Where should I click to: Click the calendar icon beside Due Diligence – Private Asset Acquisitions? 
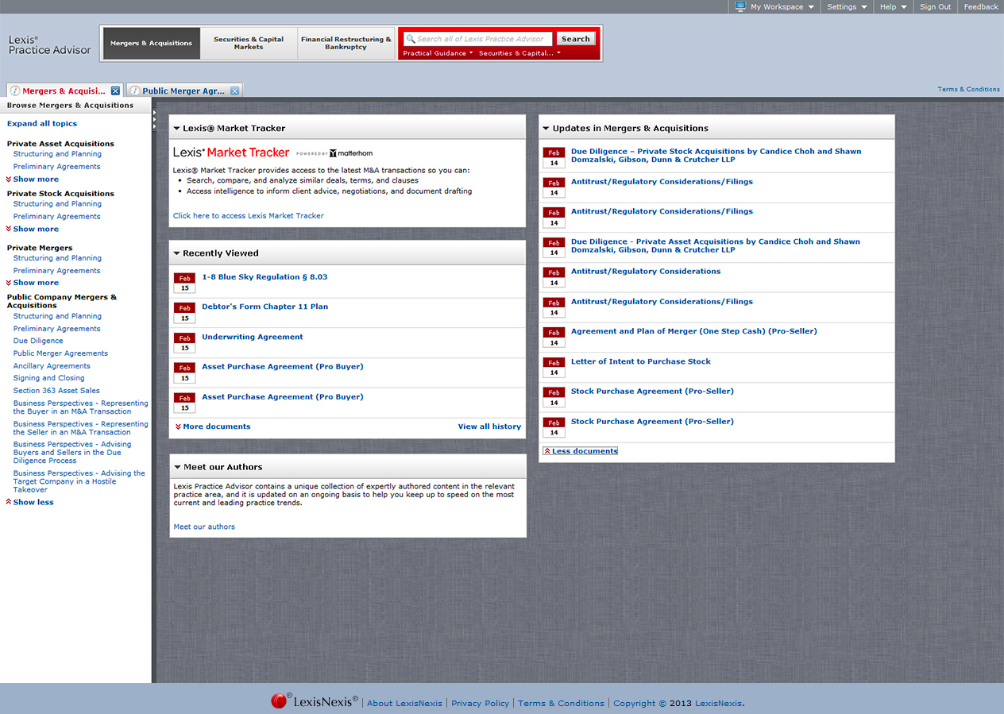tap(554, 247)
